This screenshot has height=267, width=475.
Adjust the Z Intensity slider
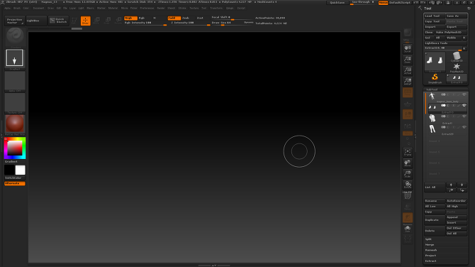pyautogui.click(x=191, y=23)
